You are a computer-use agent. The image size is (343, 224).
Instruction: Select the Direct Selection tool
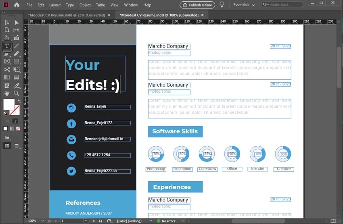pyautogui.click(x=17, y=23)
